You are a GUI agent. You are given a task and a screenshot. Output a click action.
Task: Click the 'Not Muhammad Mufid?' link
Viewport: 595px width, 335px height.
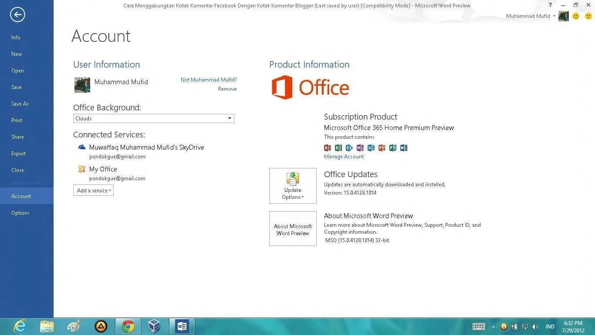[209, 80]
